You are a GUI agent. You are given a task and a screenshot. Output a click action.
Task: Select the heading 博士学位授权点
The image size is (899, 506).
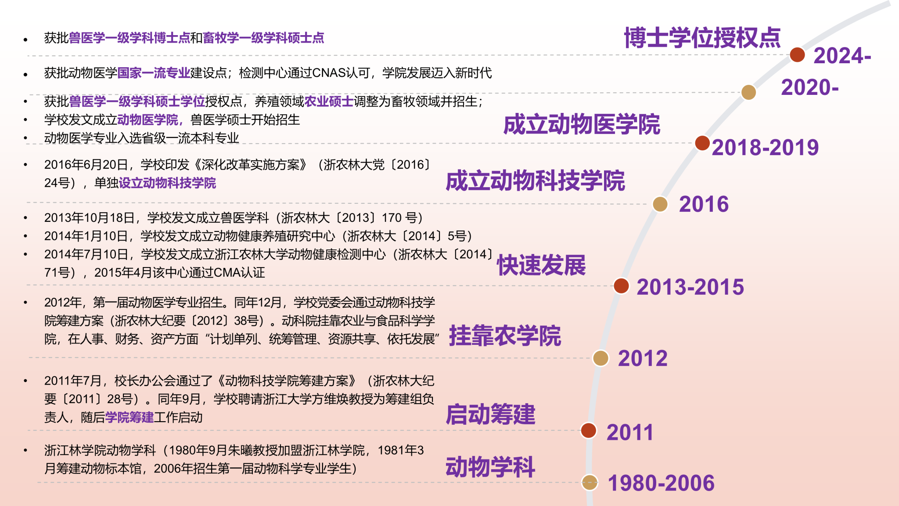[702, 38]
